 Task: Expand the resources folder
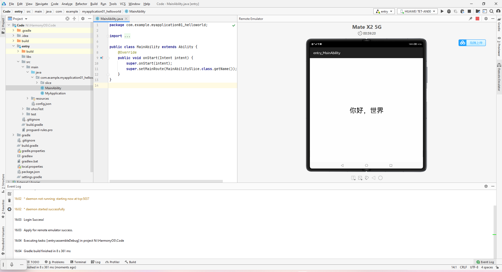27,98
